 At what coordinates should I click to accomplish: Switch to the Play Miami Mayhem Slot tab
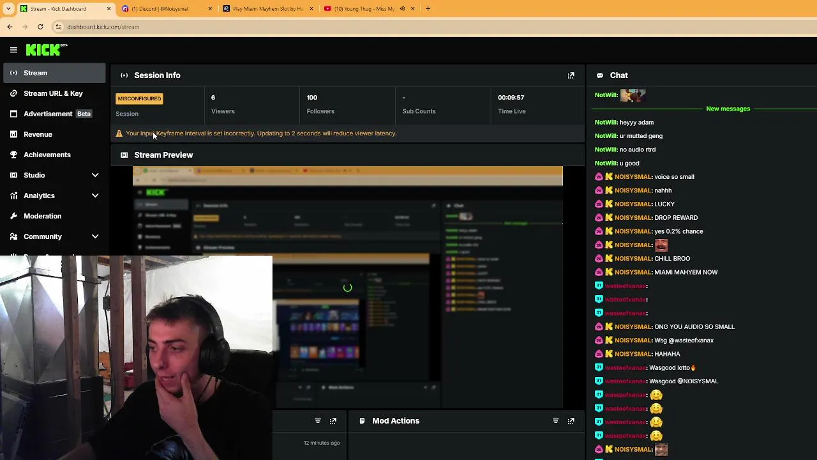coord(268,9)
